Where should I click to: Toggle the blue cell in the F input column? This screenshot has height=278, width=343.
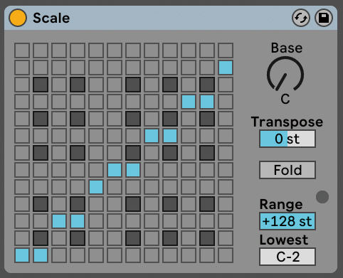115,170
